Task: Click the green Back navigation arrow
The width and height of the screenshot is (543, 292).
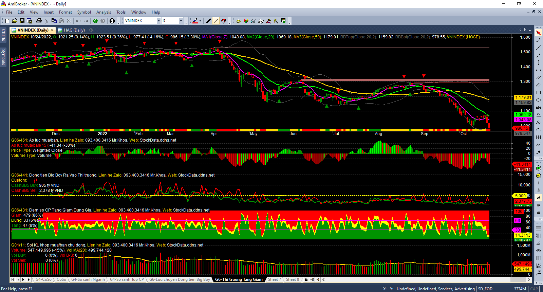Action: pos(95,21)
